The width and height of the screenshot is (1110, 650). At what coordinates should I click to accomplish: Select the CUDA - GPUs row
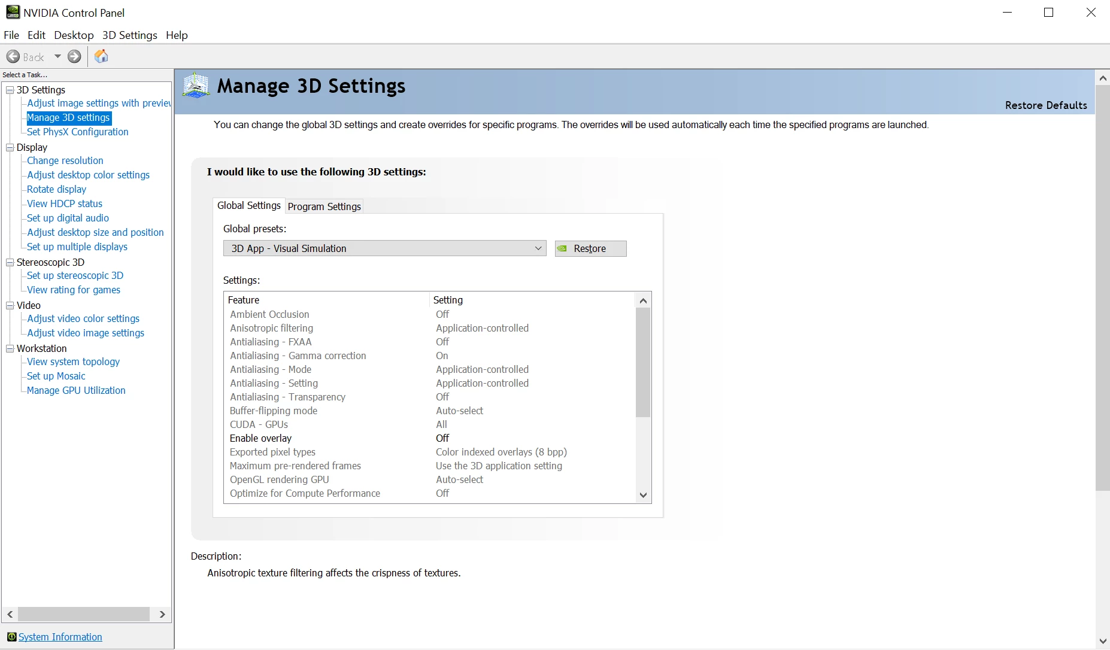coord(429,424)
